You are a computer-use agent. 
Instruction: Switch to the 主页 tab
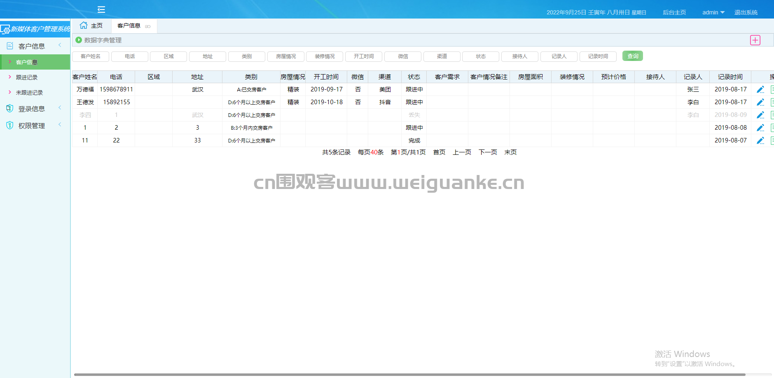pos(91,26)
